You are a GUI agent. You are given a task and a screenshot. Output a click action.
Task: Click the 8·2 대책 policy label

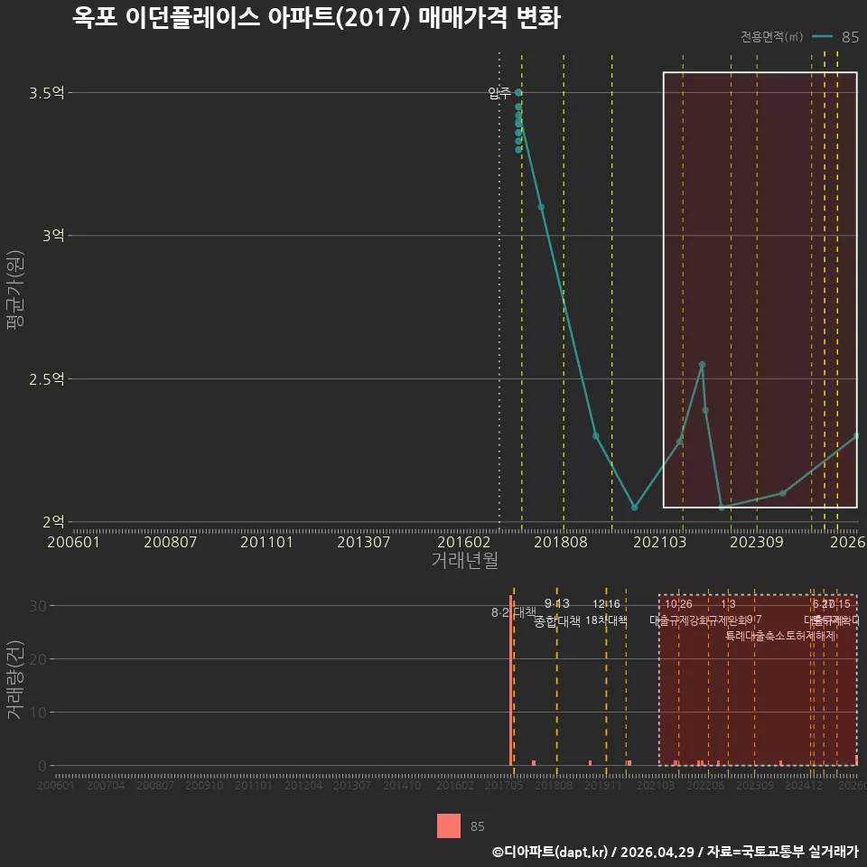[x=514, y=612]
